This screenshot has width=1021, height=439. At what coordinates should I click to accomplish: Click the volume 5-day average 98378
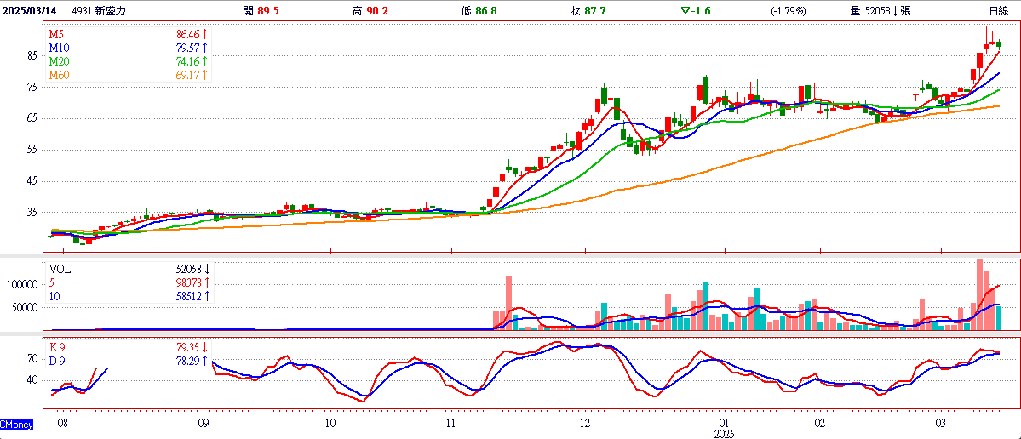pyautogui.click(x=187, y=282)
